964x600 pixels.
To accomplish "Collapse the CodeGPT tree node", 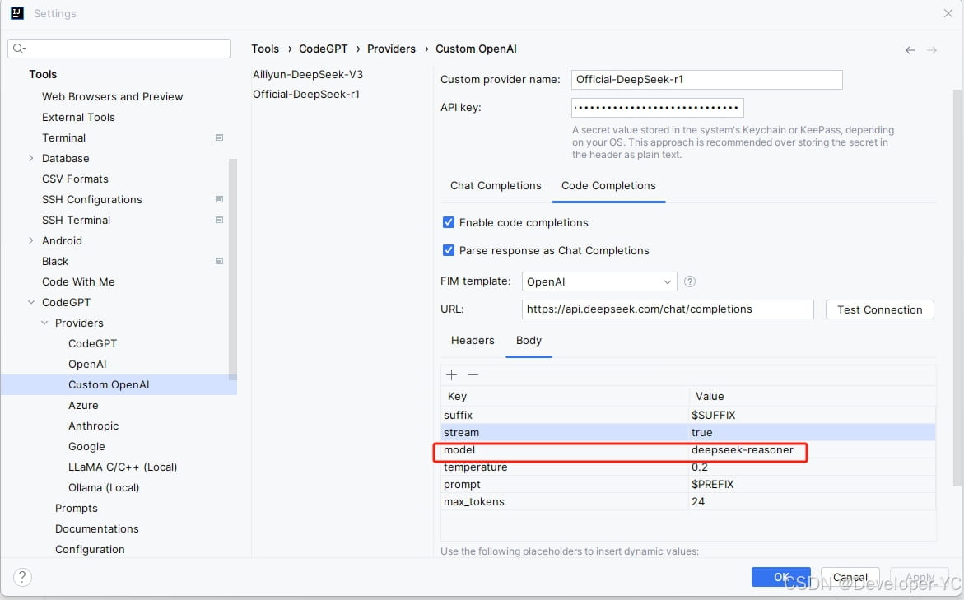I will [x=31, y=302].
